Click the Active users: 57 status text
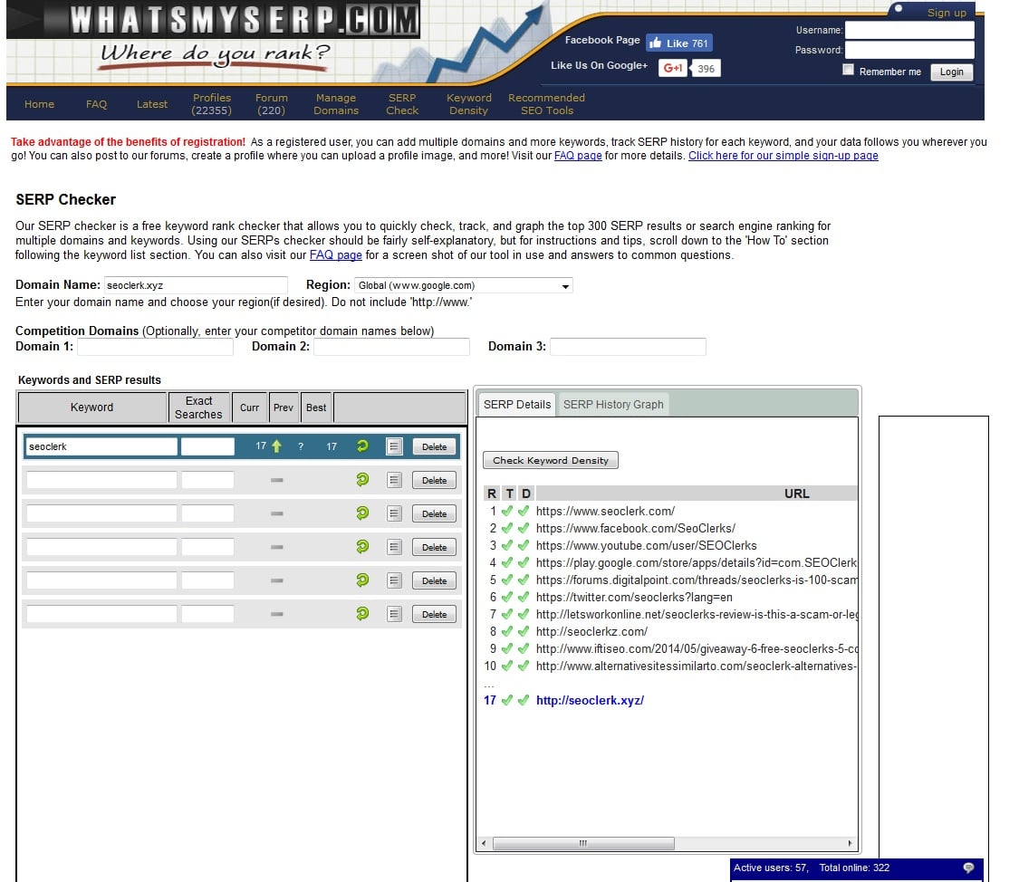Screen dimensions: 1019x882 pyautogui.click(x=771, y=868)
